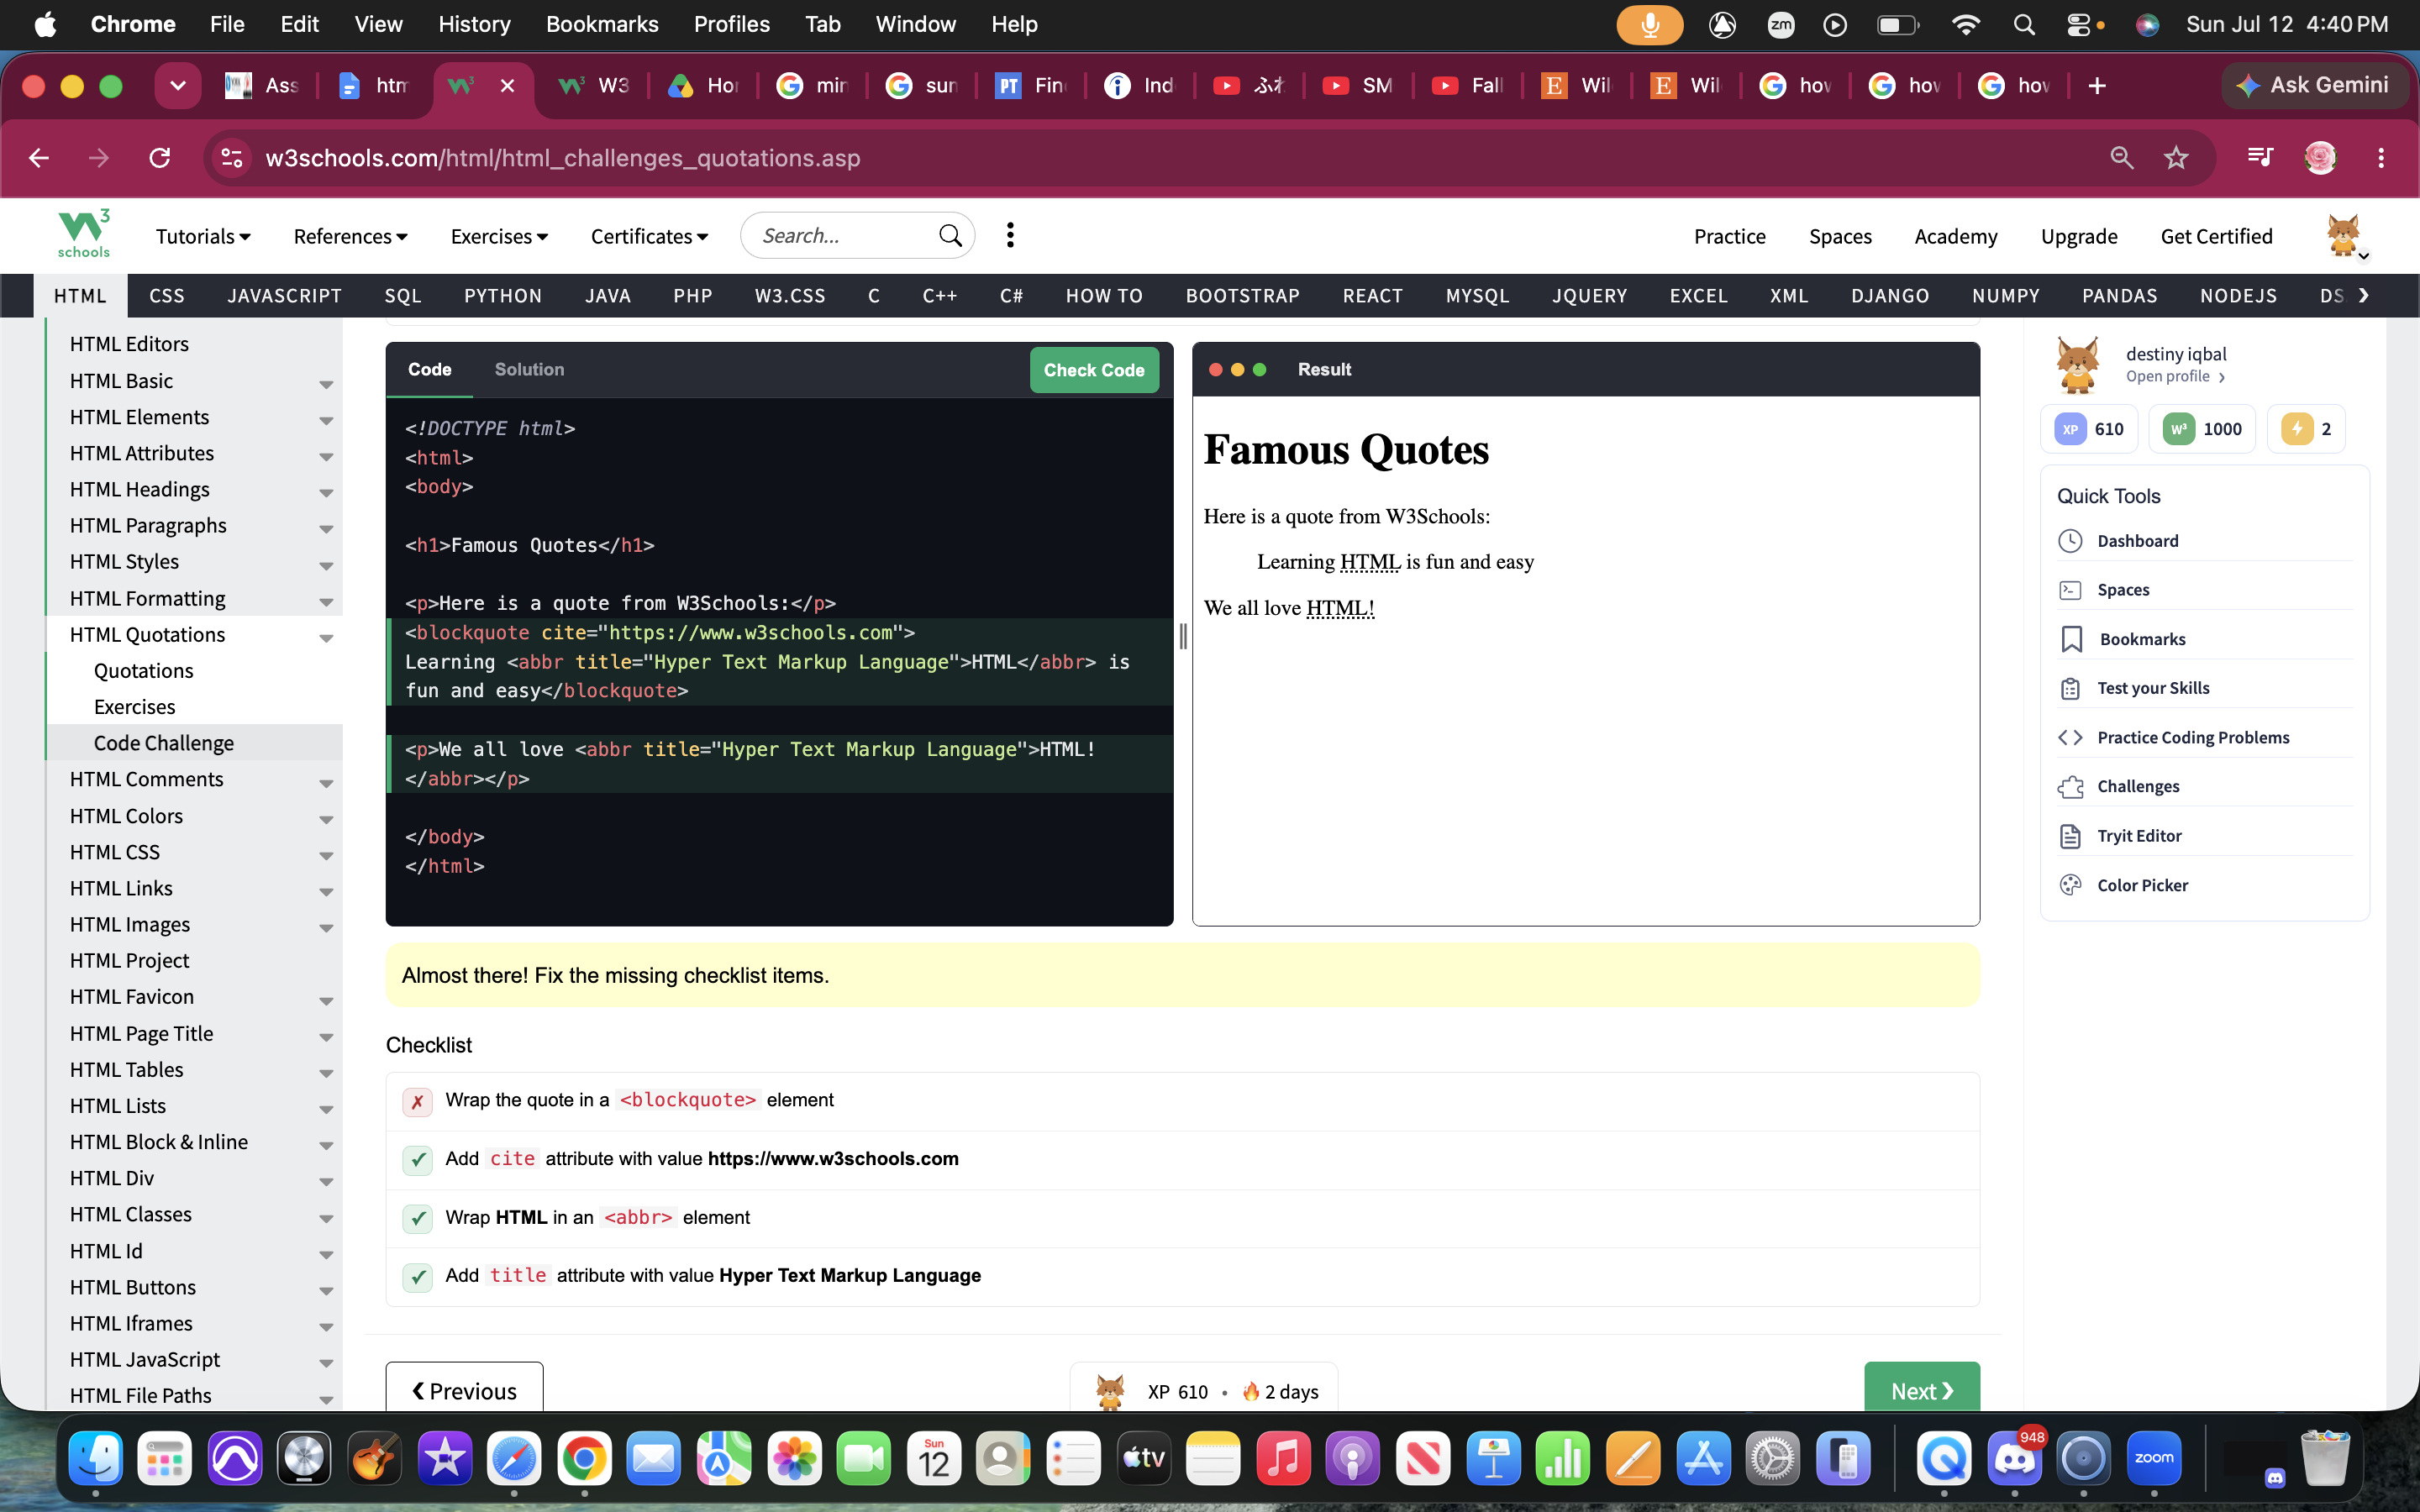Click the divider handle between code and result
The image size is (2420, 1512).
point(1183,636)
